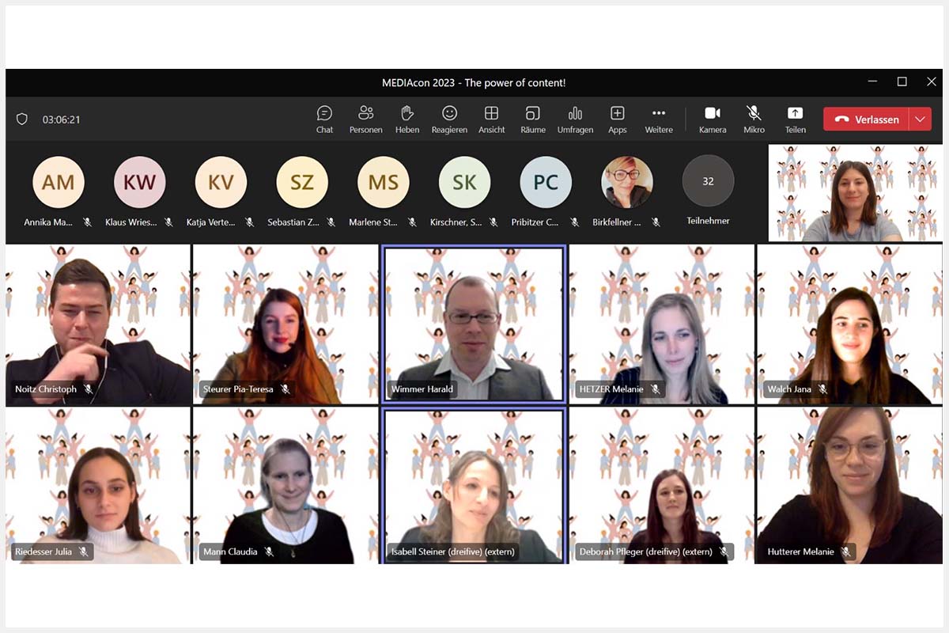This screenshot has height=633, width=949.
Task: Click the AM avatar for Annika
Action: [58, 182]
